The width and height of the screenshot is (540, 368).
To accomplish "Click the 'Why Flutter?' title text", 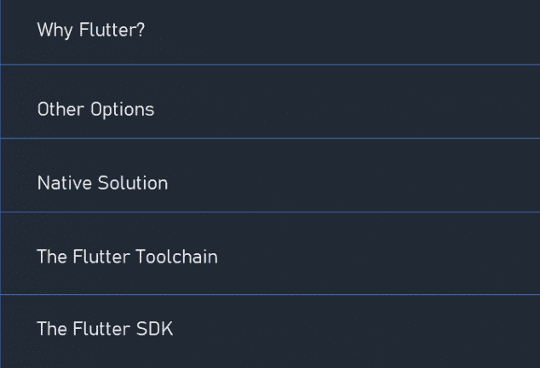I will point(91,31).
